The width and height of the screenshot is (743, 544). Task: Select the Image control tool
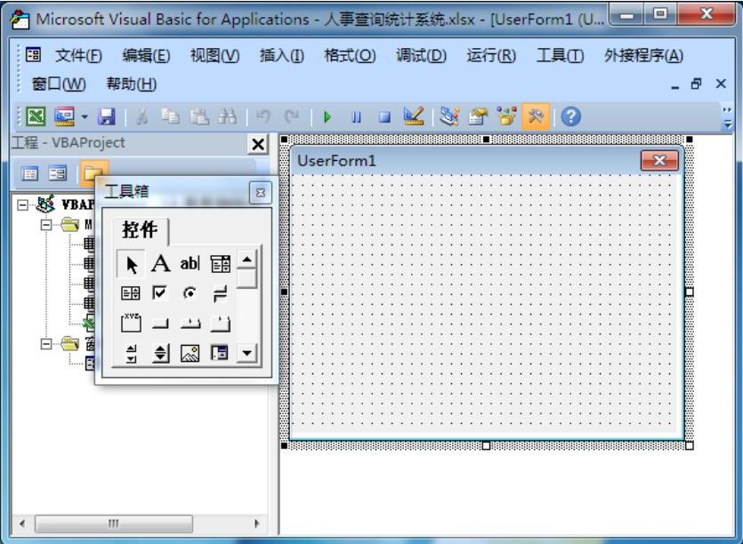pyautogui.click(x=190, y=353)
